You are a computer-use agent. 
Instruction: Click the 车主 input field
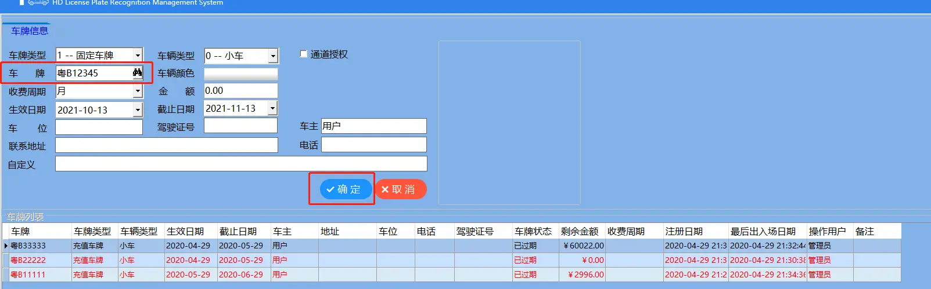tap(374, 126)
